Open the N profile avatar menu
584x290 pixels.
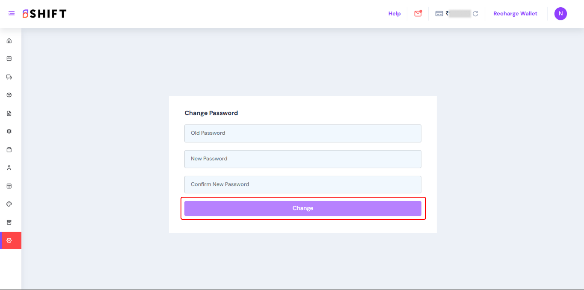click(x=560, y=14)
